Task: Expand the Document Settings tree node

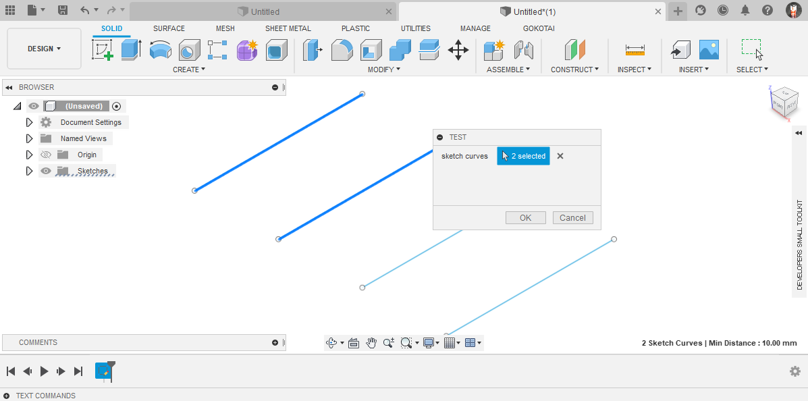Action: tap(30, 122)
